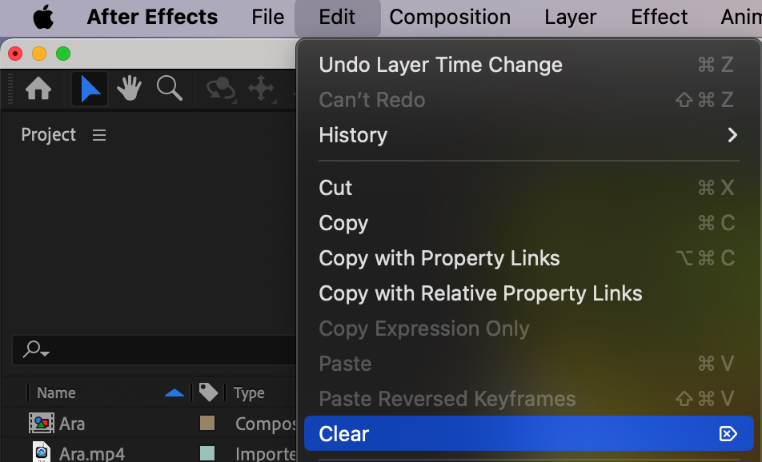Screen dimensions: 762x462
Task: Choose Copy with Property Links
Action: click(x=439, y=258)
